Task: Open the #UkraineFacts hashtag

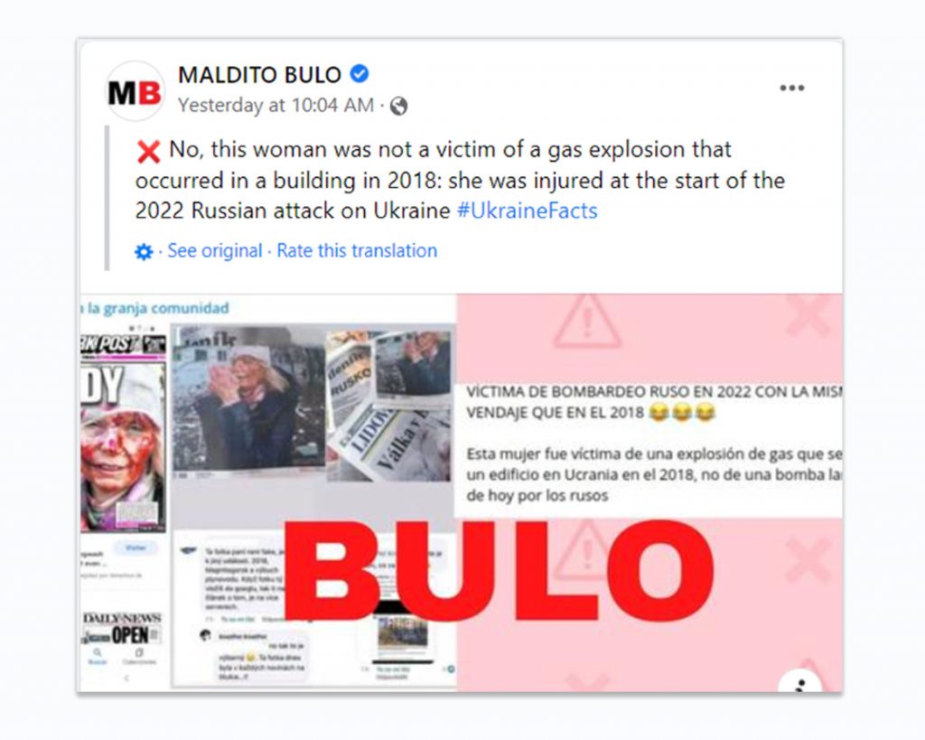Action: click(528, 211)
